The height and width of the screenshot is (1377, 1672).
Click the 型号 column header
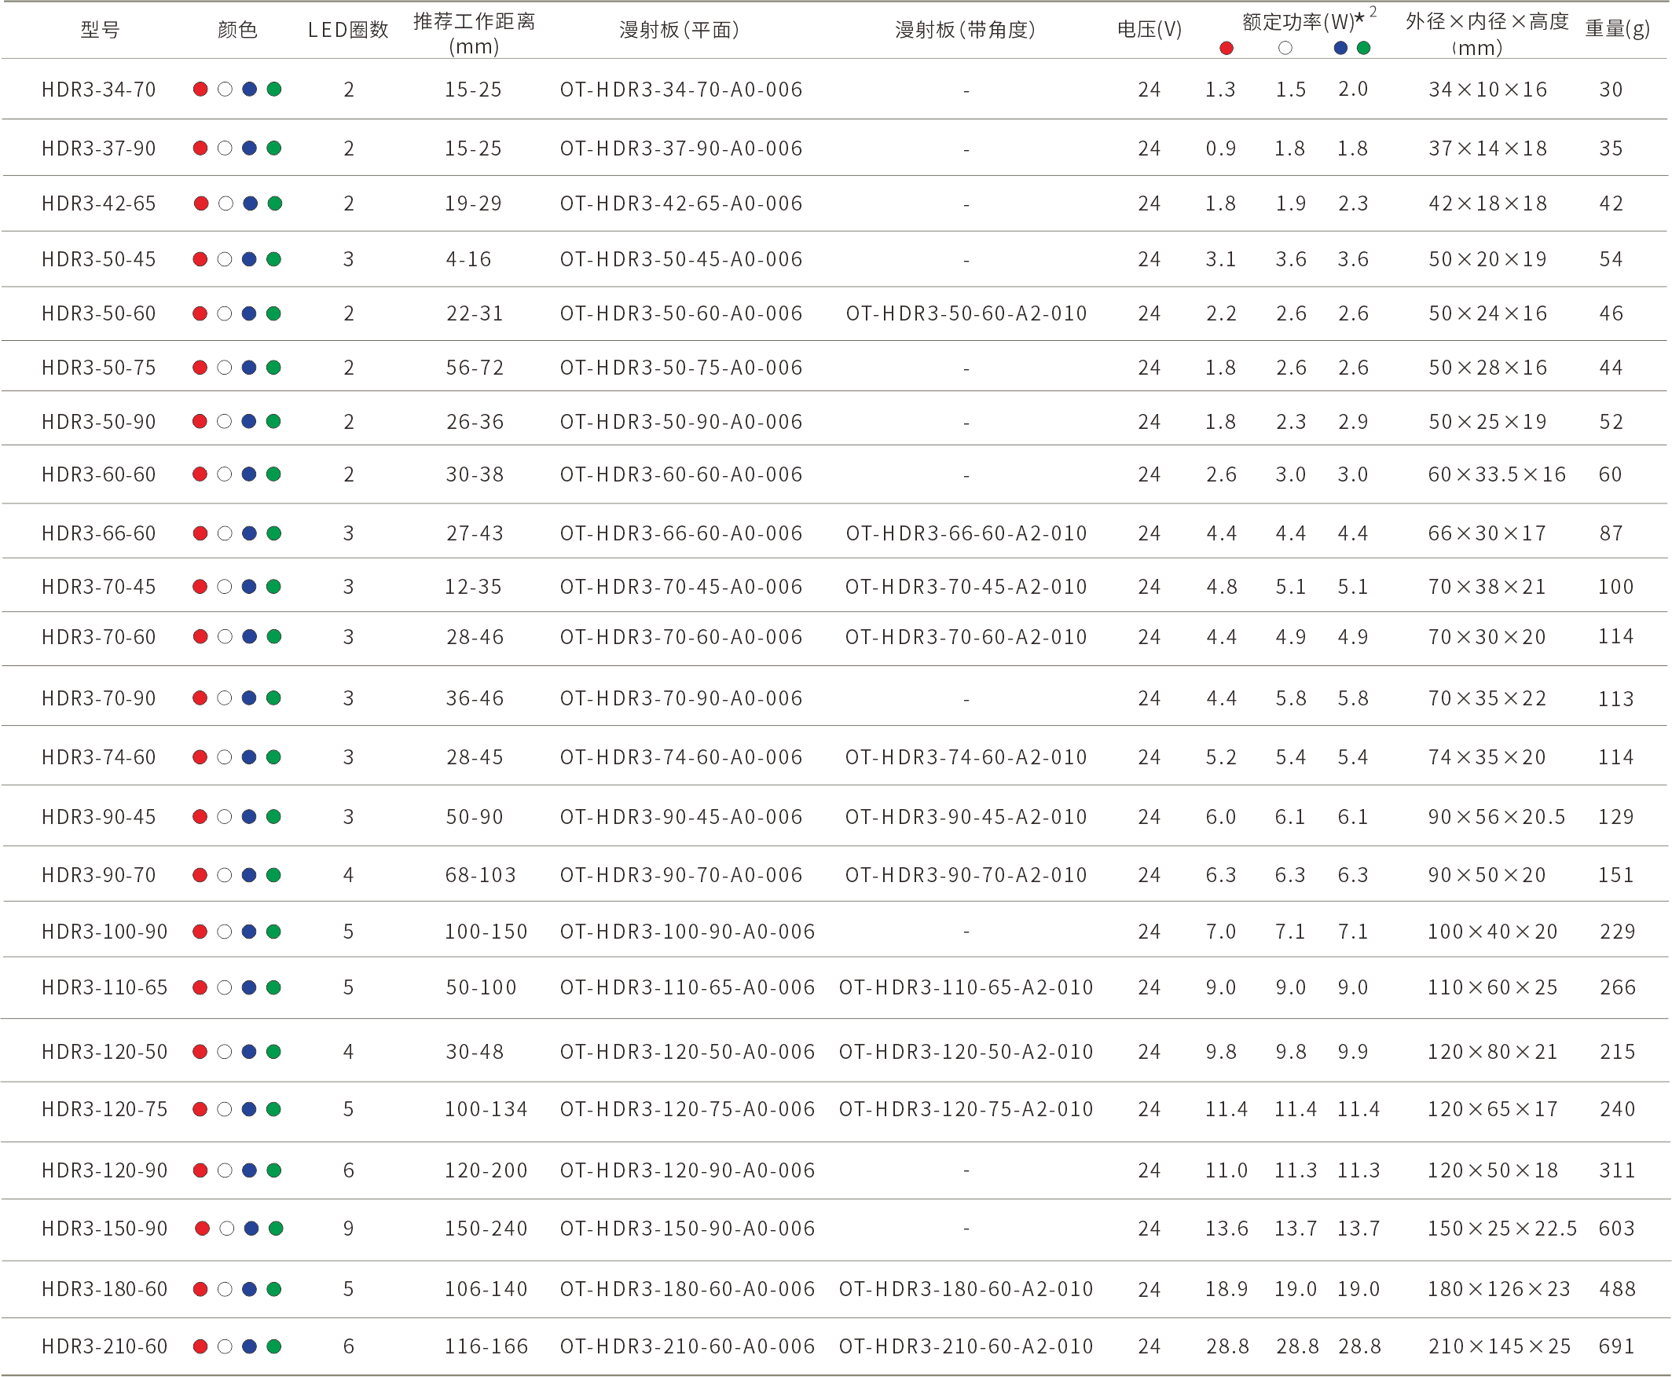100,30
